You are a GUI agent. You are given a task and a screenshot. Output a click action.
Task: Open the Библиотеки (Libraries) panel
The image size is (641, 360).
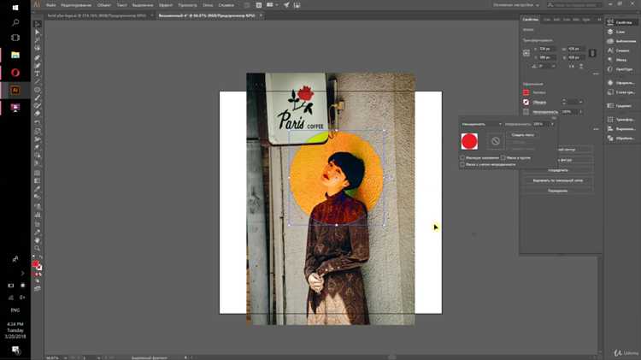pos(621,41)
